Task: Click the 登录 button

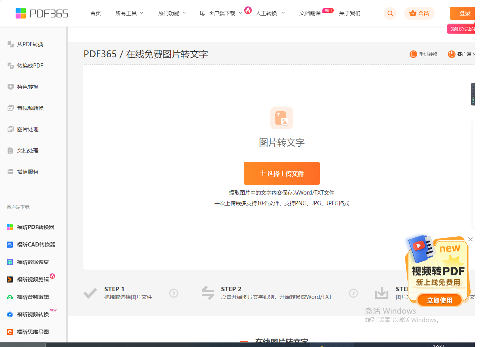Action: [462, 13]
